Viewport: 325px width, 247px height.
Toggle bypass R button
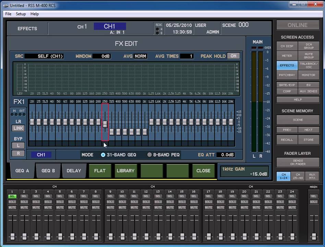pos(18,153)
